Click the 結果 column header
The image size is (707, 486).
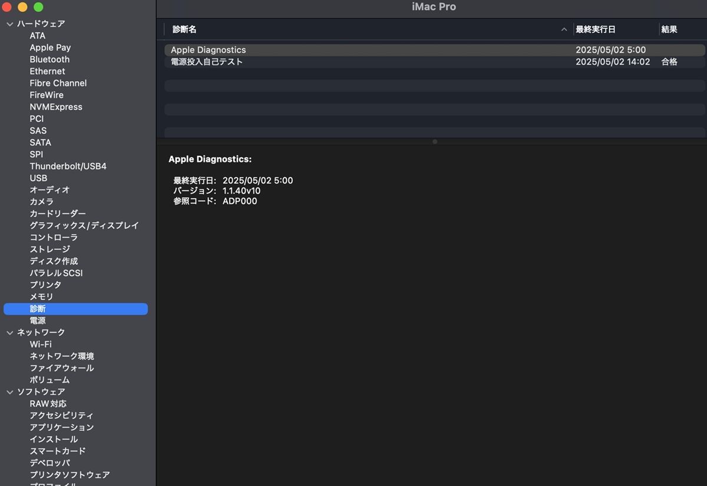669,29
